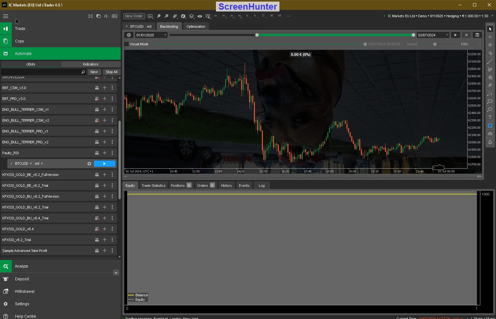Zoom out the chart

point(159,16)
